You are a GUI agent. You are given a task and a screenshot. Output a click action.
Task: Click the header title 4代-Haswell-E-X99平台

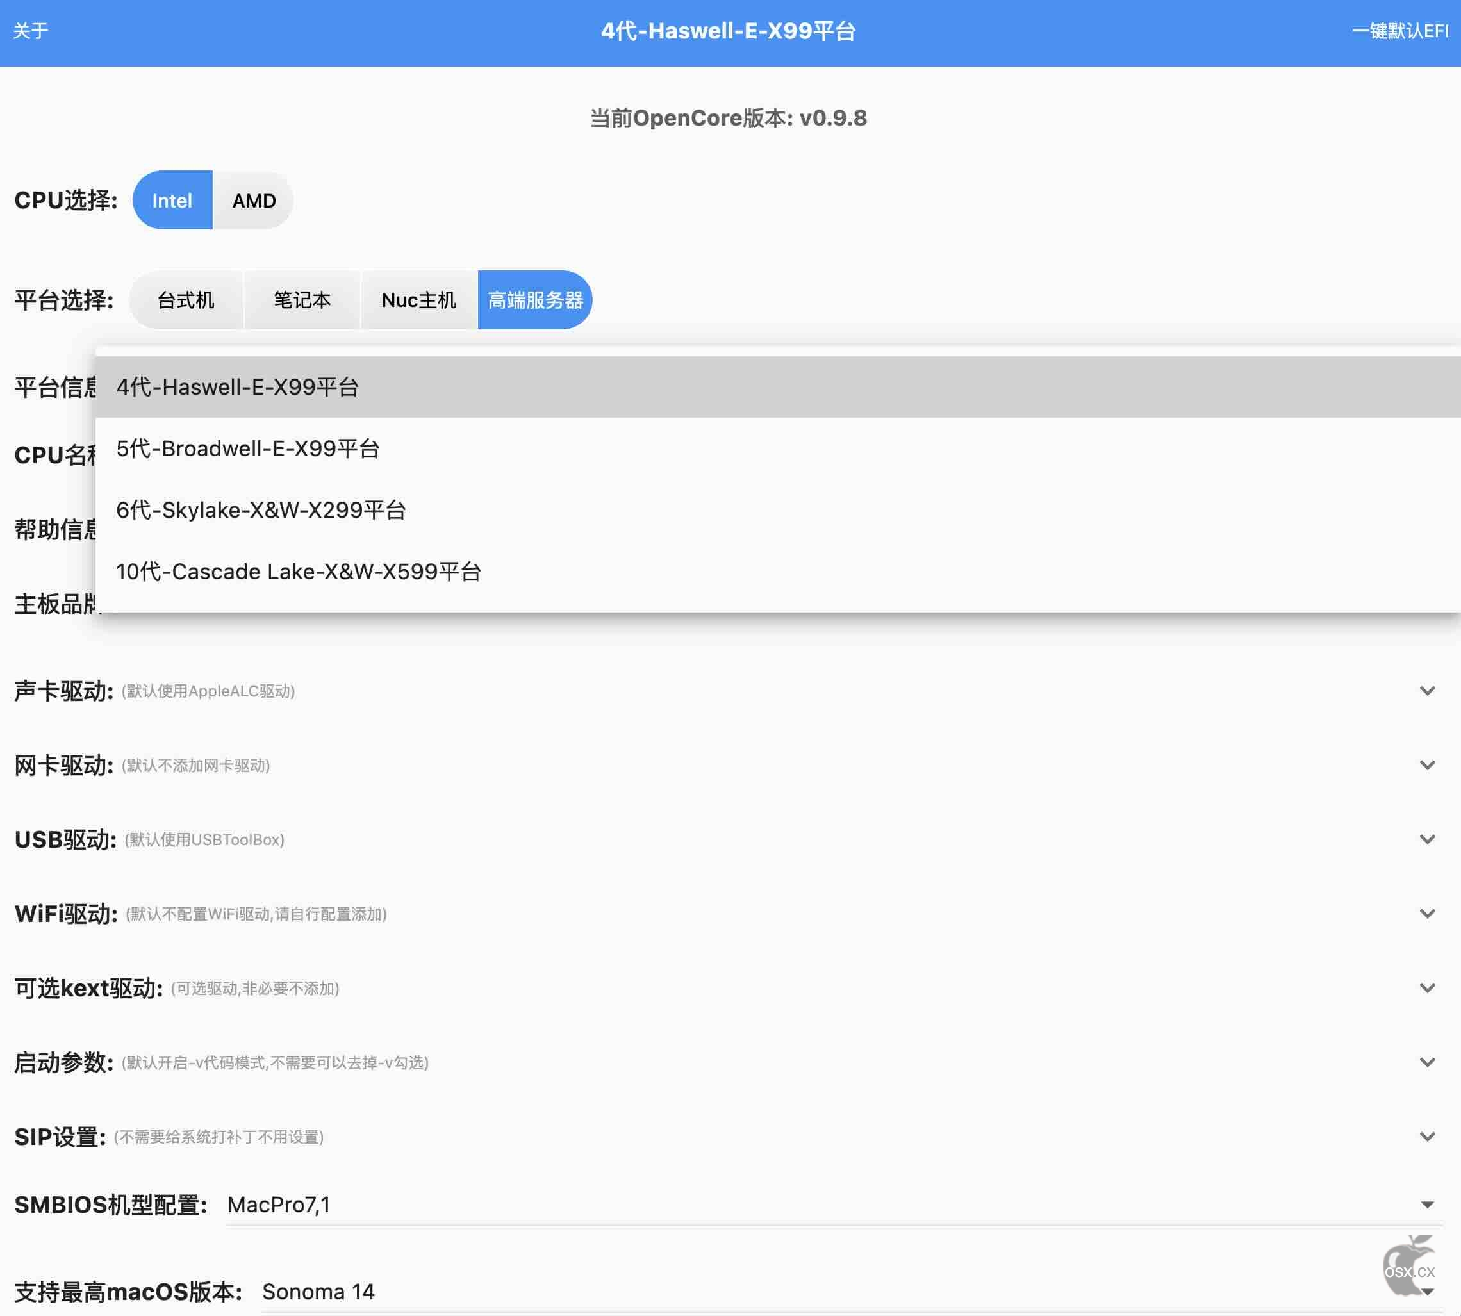pyautogui.click(x=729, y=31)
